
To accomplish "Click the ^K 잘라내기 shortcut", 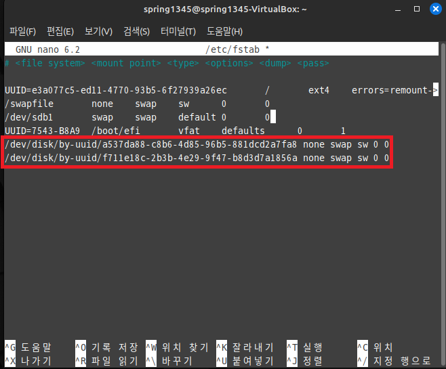I will 245,347.
